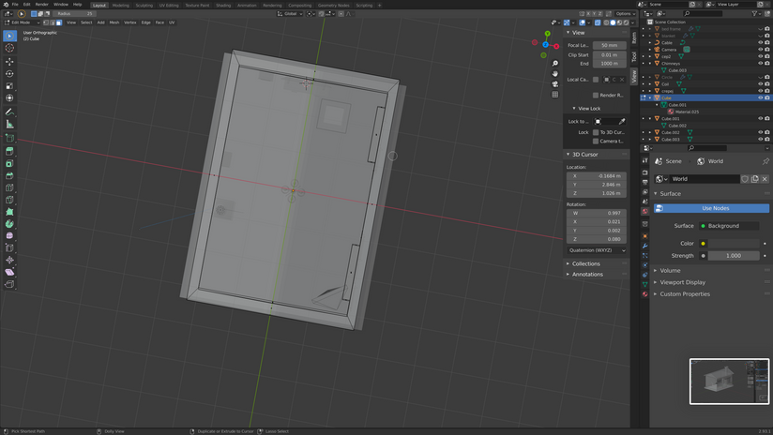This screenshot has height=435, width=773.
Task: Open the Mesh menu in viewport header
Action: click(x=114, y=22)
